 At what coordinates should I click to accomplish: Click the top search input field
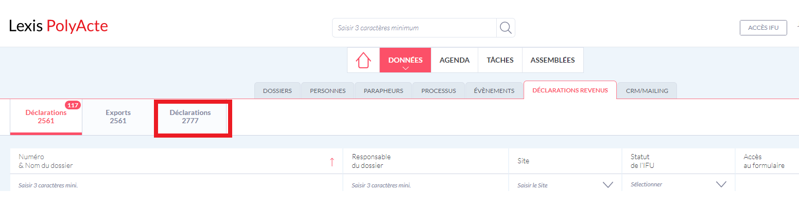tap(414, 28)
